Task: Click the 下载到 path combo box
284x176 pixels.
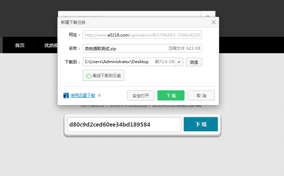Action: [x=129, y=62]
